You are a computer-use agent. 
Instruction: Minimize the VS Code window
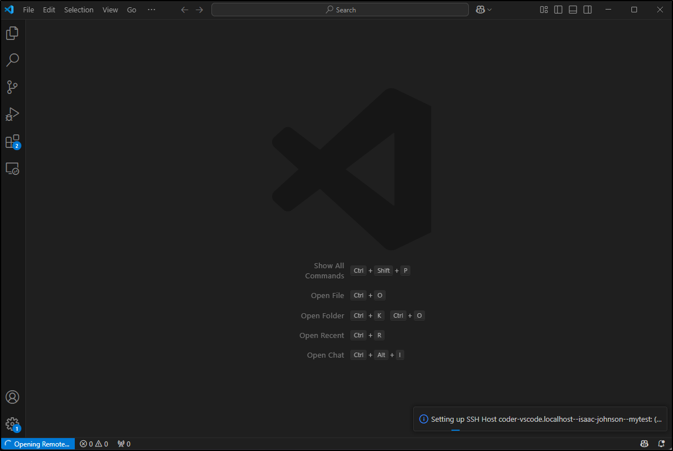tap(608, 10)
